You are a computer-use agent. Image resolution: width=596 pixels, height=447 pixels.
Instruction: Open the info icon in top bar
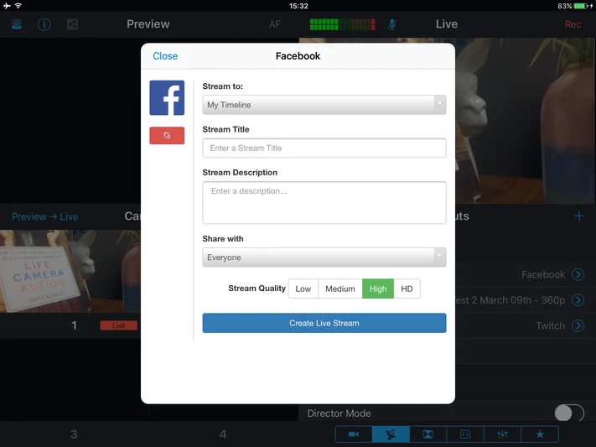pos(44,24)
